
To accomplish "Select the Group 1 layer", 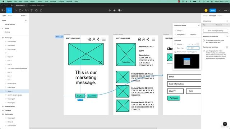I will tap(14, 91).
